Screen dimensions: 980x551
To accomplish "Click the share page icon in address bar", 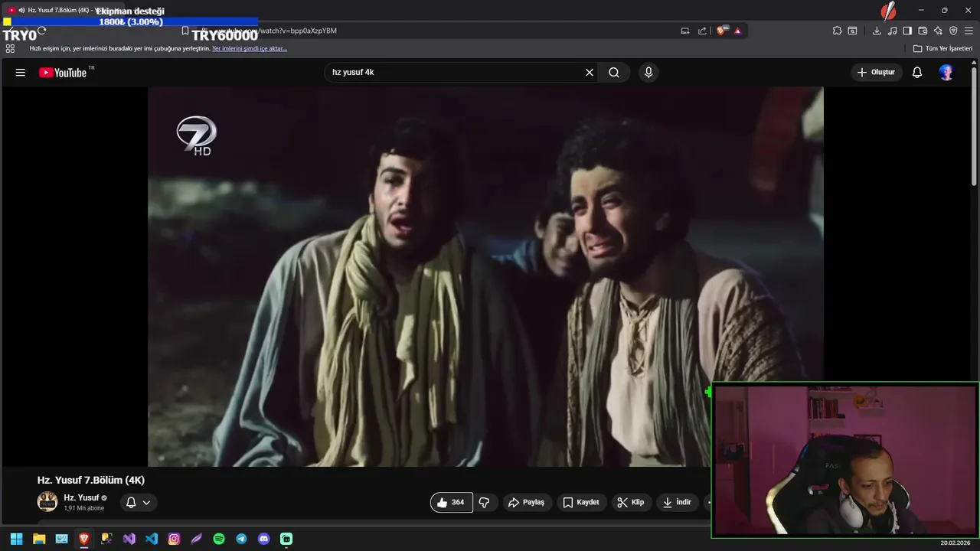I will pos(702,31).
